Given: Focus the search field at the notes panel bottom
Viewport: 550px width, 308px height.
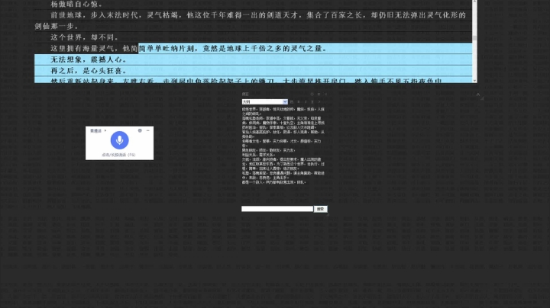Looking at the screenshot, I should coord(277,209).
